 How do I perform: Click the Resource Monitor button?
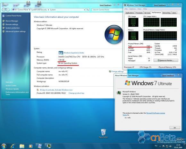[166, 60]
